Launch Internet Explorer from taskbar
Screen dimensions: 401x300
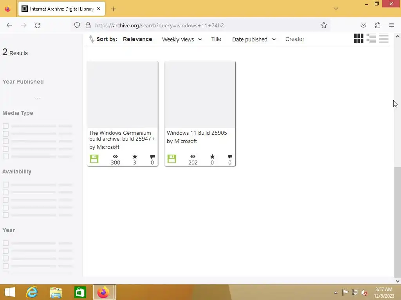(x=32, y=292)
